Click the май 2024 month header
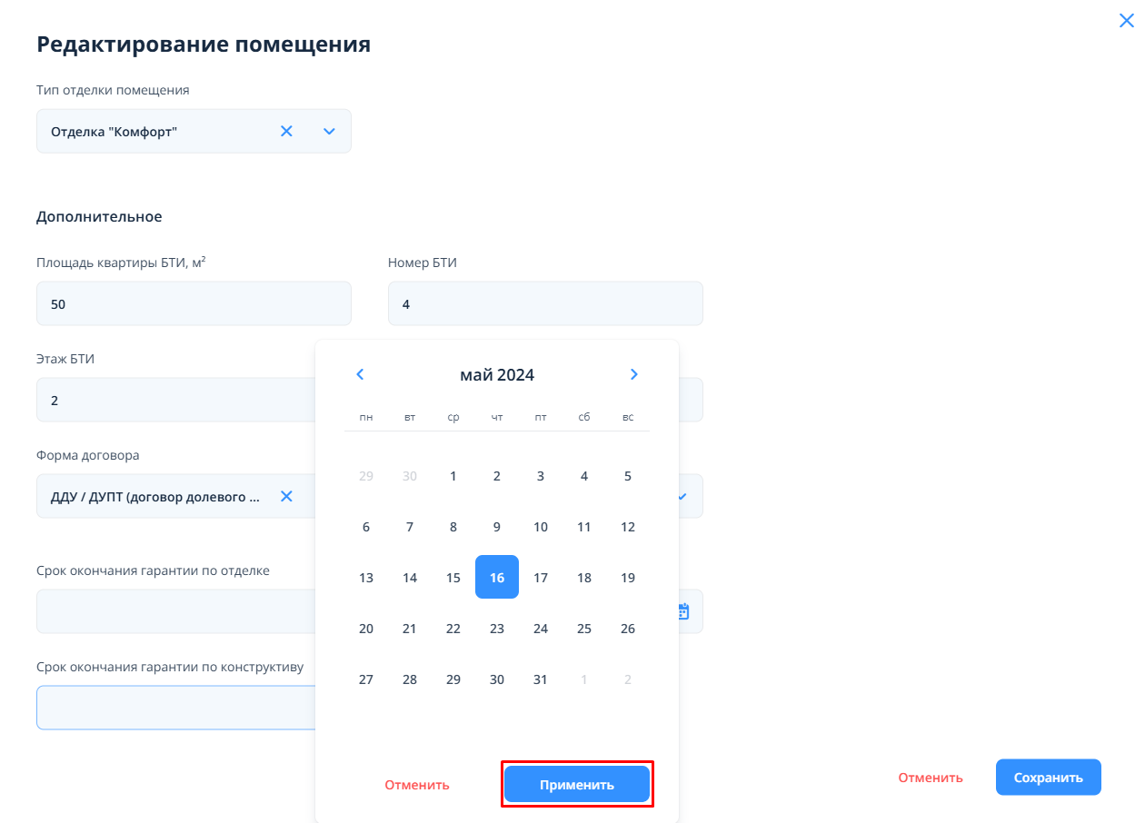The image size is (1145, 823). point(497,375)
